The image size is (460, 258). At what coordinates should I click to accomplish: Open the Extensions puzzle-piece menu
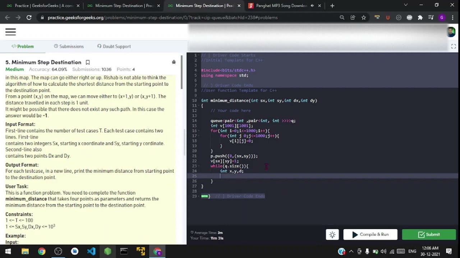coord(420,17)
